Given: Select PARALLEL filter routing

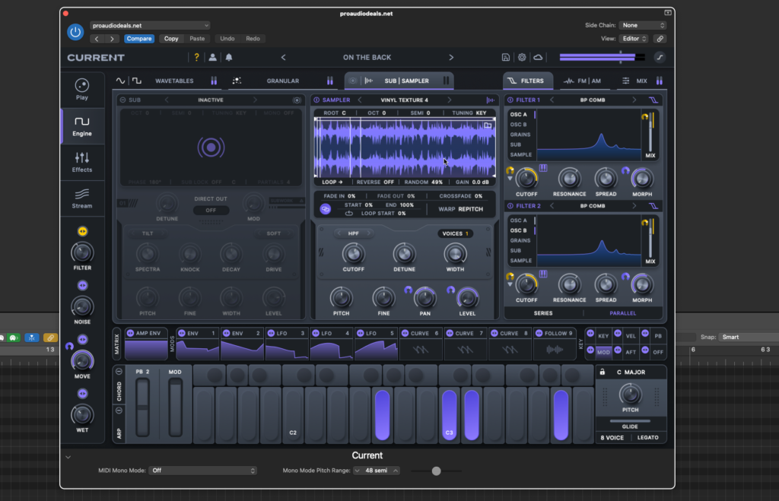Looking at the screenshot, I should point(622,313).
